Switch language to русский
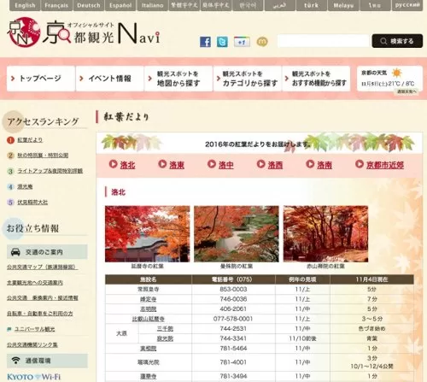 [407, 5]
